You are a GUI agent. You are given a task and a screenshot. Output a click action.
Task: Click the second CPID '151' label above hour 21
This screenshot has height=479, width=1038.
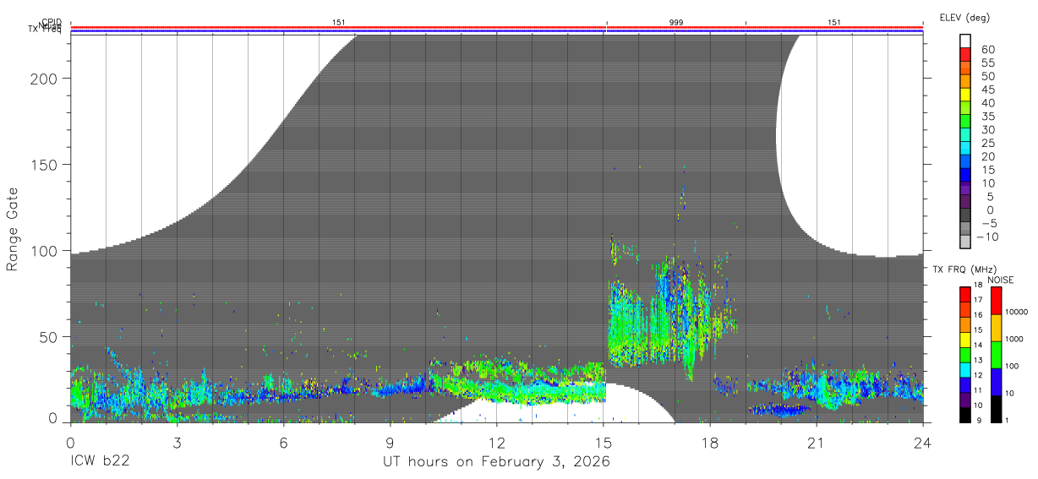pos(834,22)
